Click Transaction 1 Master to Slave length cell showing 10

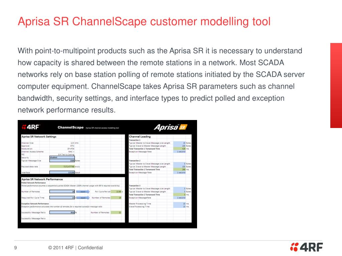tap(179, 143)
